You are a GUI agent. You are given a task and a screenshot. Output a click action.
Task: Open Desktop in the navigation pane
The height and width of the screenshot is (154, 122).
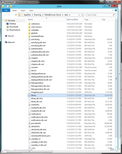tap(13, 24)
